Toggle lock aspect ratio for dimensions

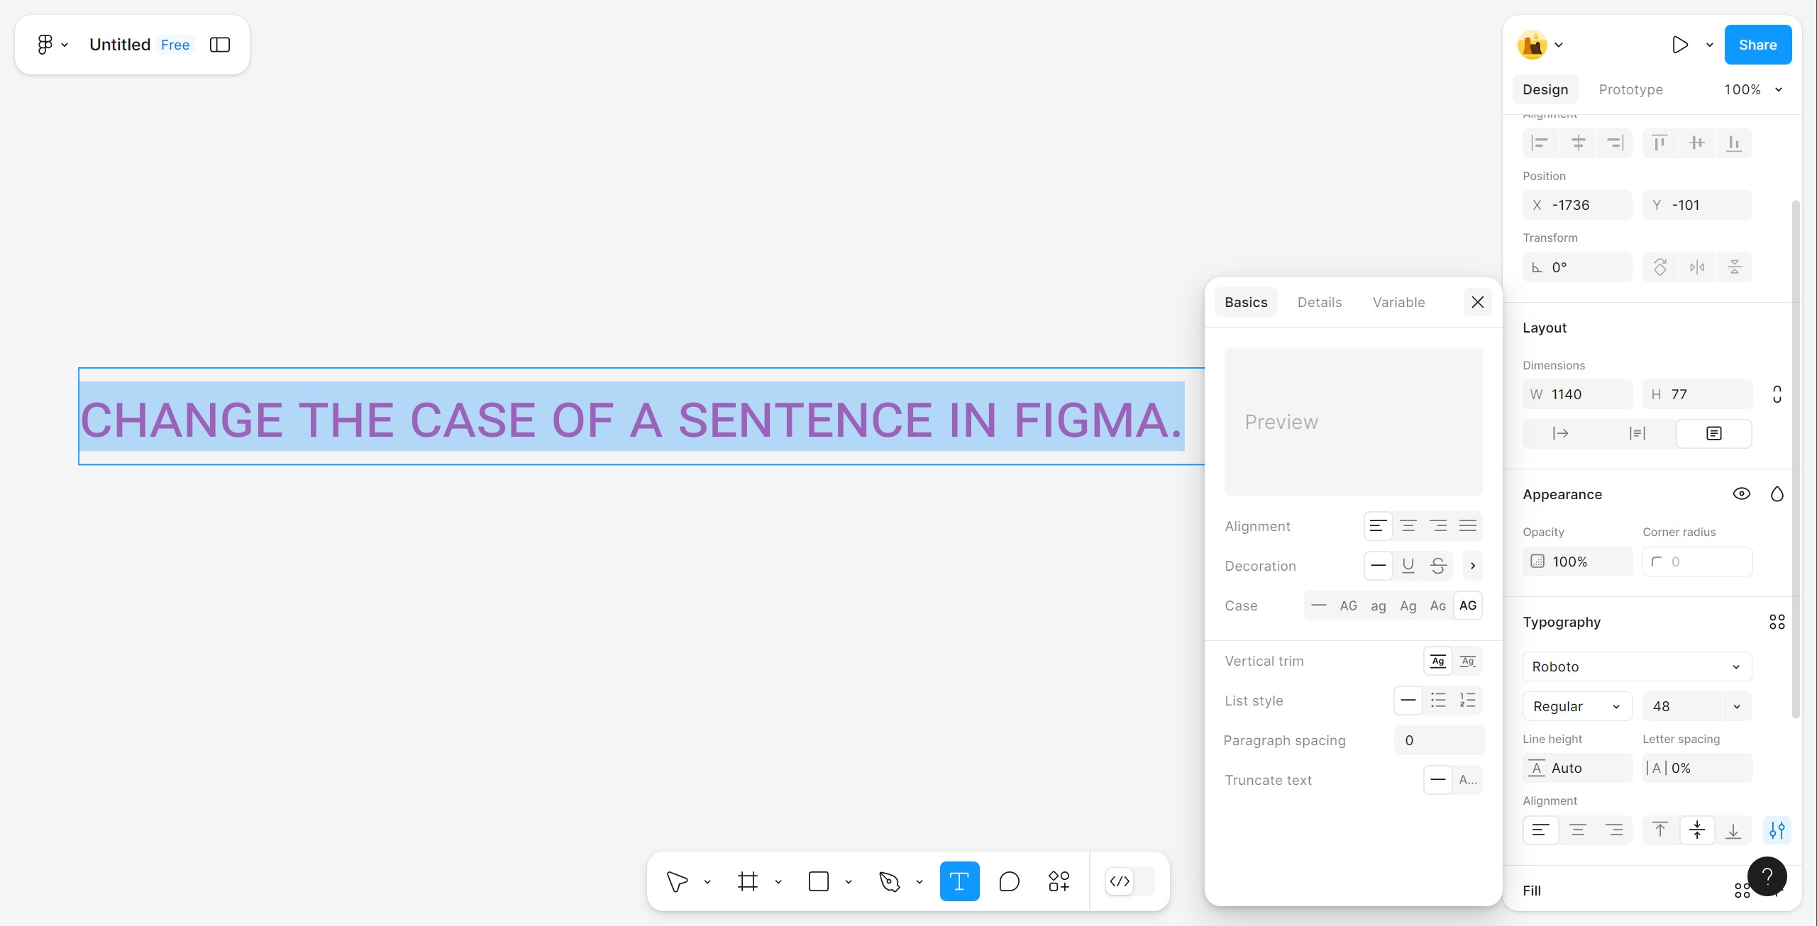(1777, 394)
